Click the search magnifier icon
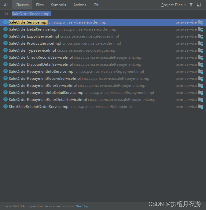This screenshot has height=210, width=206. pyautogui.click(x=6, y=14)
